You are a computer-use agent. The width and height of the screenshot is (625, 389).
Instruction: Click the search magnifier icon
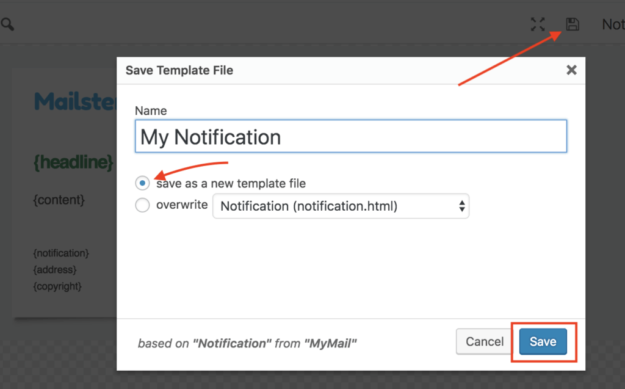tap(7, 24)
